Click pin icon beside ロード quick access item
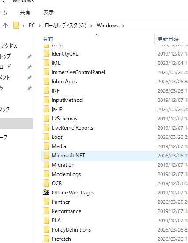188x243 pixels. pos(30,67)
